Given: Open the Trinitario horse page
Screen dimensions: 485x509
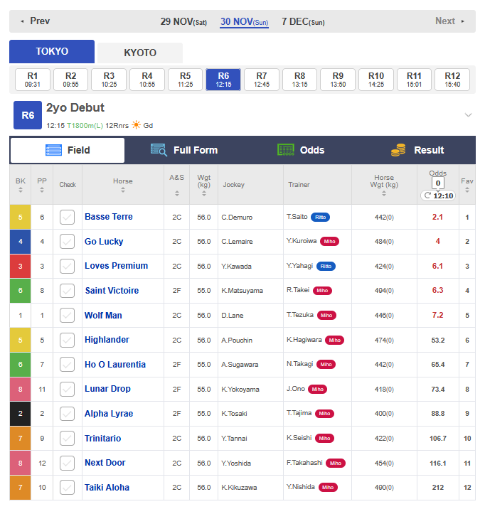Looking at the screenshot, I should (x=103, y=439).
